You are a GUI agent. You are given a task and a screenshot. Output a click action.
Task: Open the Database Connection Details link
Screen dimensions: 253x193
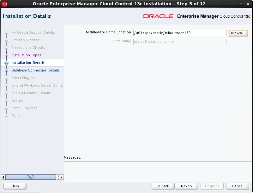(x=35, y=70)
